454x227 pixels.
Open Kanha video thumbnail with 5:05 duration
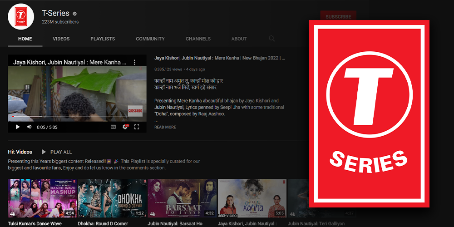tap(252, 198)
